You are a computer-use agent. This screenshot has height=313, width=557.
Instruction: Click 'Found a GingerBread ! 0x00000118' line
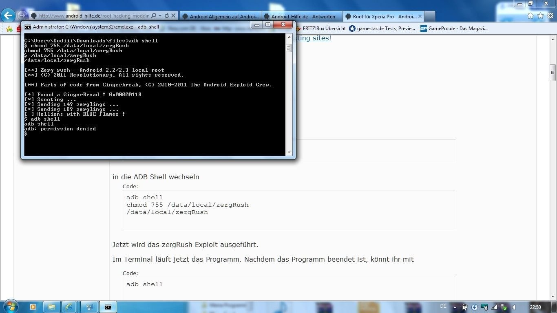point(83,95)
